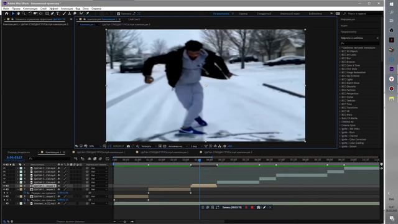Take a snapshot with viewer camera icon
The image size is (398, 224).
(128, 146)
